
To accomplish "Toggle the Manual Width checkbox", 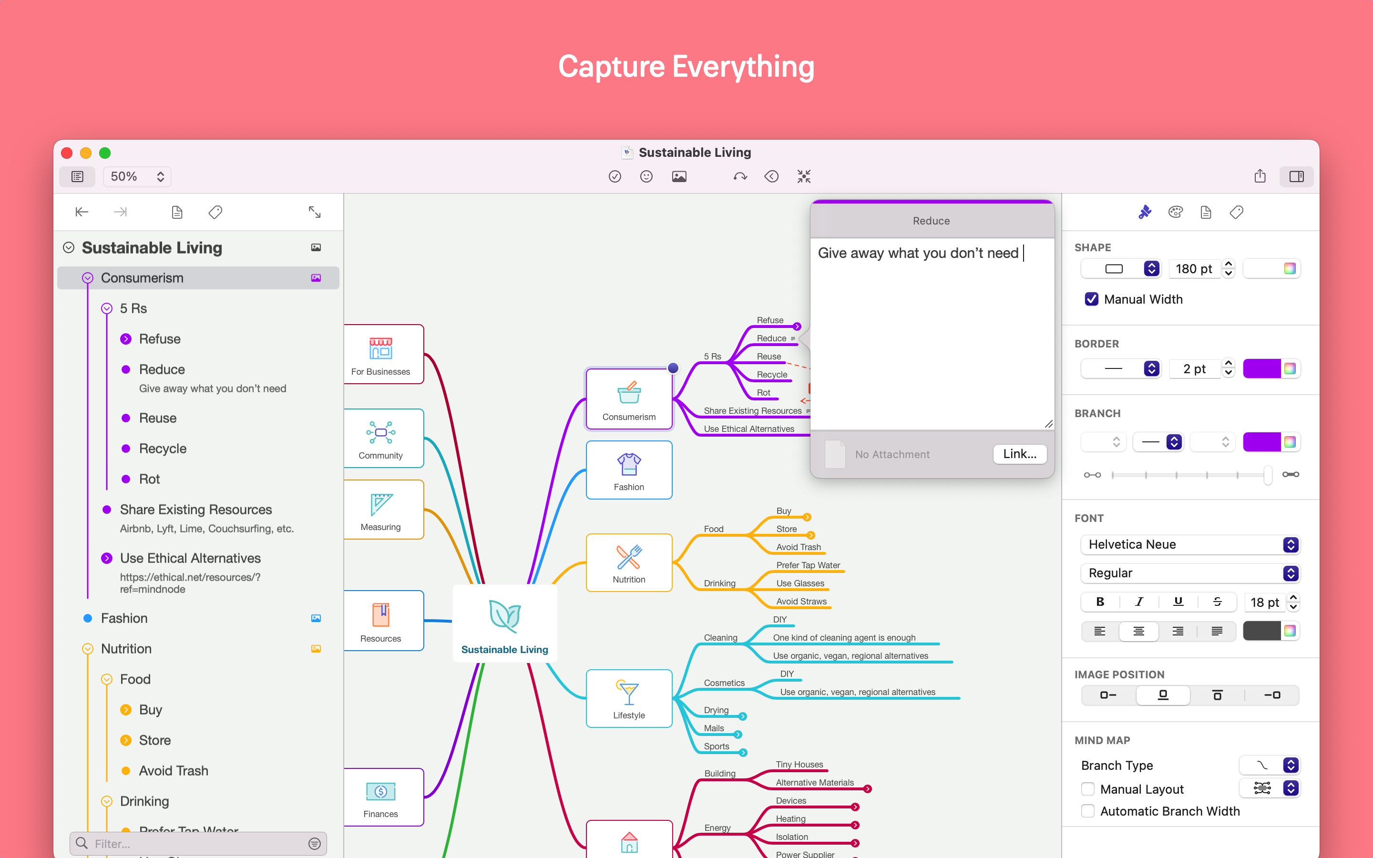I will pyautogui.click(x=1091, y=299).
